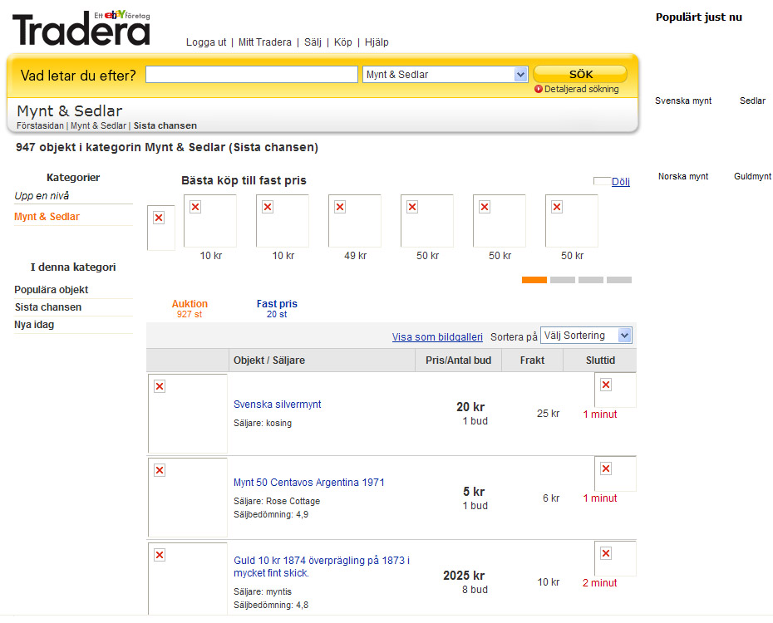Select the orange first carousel page indicator
The height and width of the screenshot is (623, 773).
click(x=534, y=280)
